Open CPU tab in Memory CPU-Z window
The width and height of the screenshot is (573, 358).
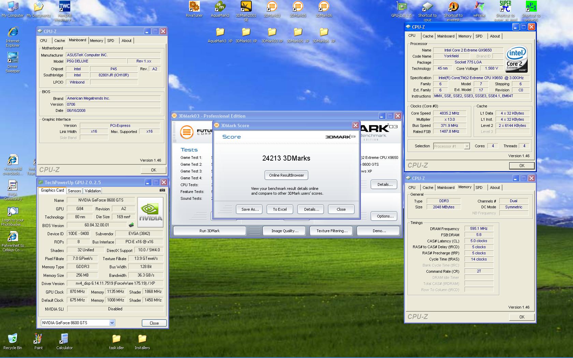click(412, 188)
